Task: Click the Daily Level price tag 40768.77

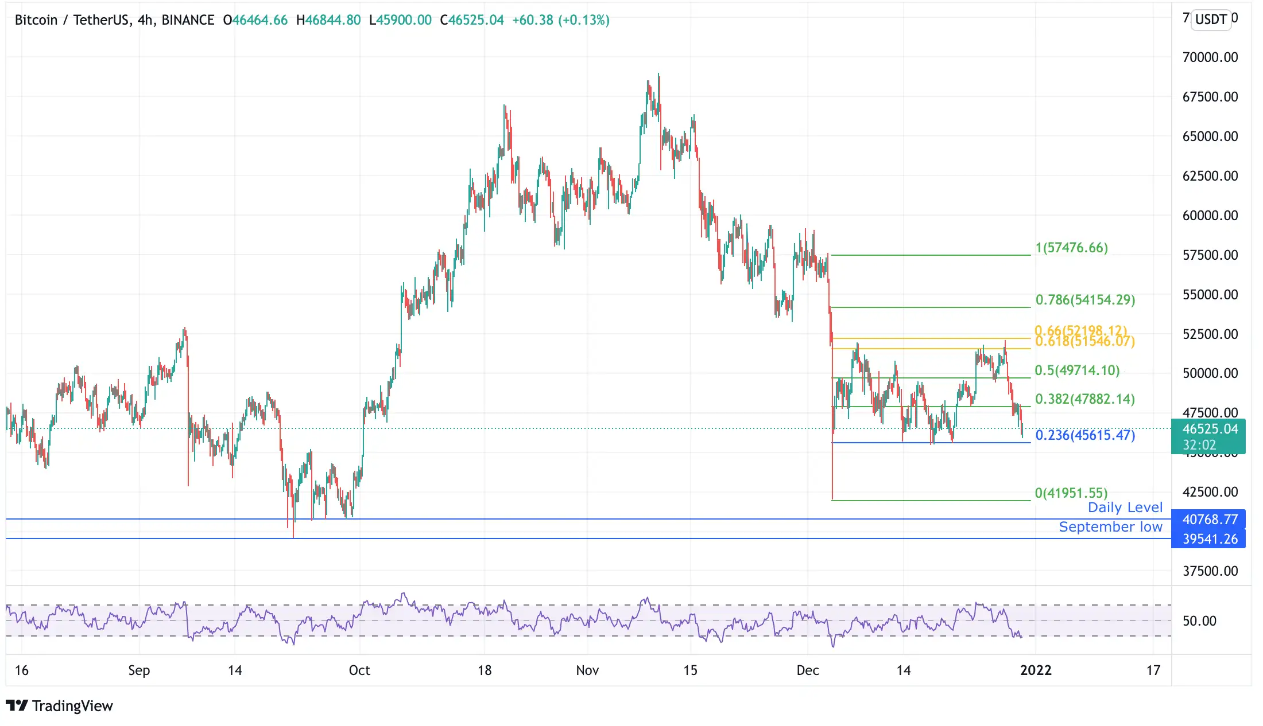Action: point(1209,520)
